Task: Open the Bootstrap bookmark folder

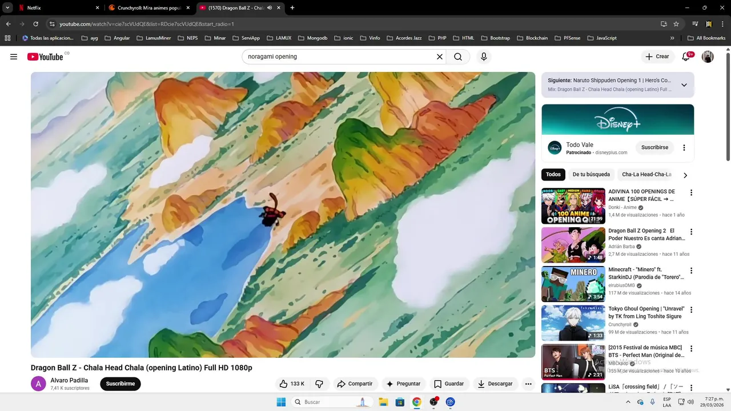Action: (x=495, y=38)
